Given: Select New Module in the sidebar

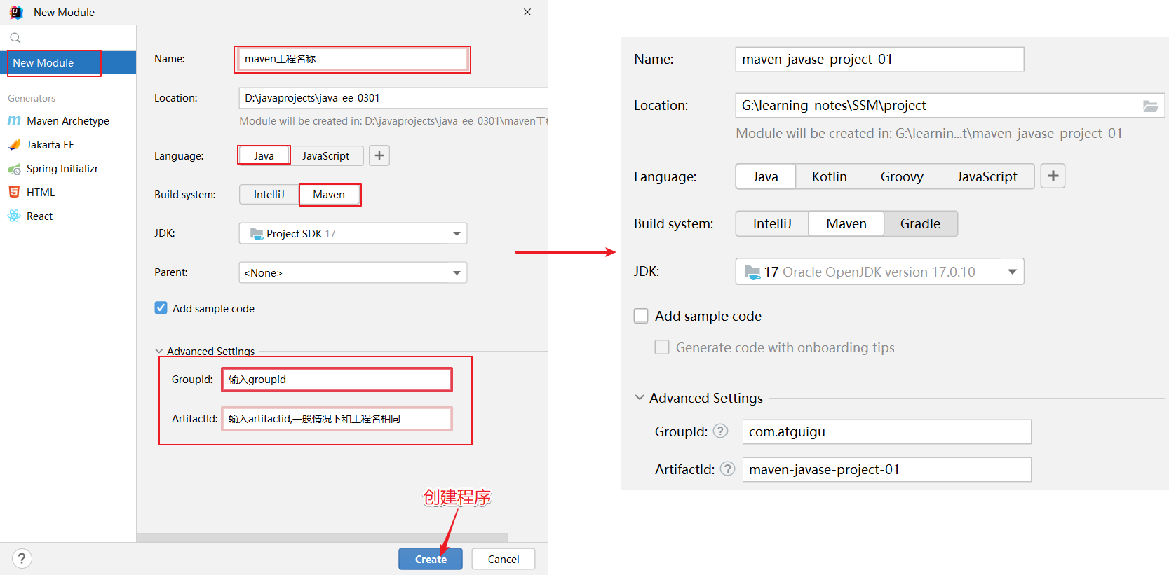Looking at the screenshot, I should click(x=68, y=62).
